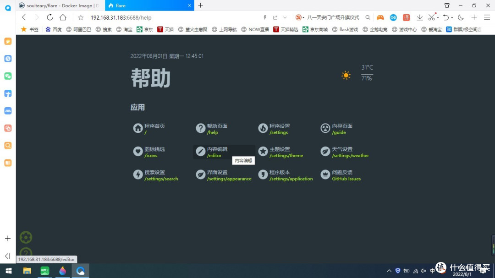Image resolution: width=495 pixels, height=278 pixels.
Task: Click the search magnifier in toolbar
Action: click(x=368, y=17)
